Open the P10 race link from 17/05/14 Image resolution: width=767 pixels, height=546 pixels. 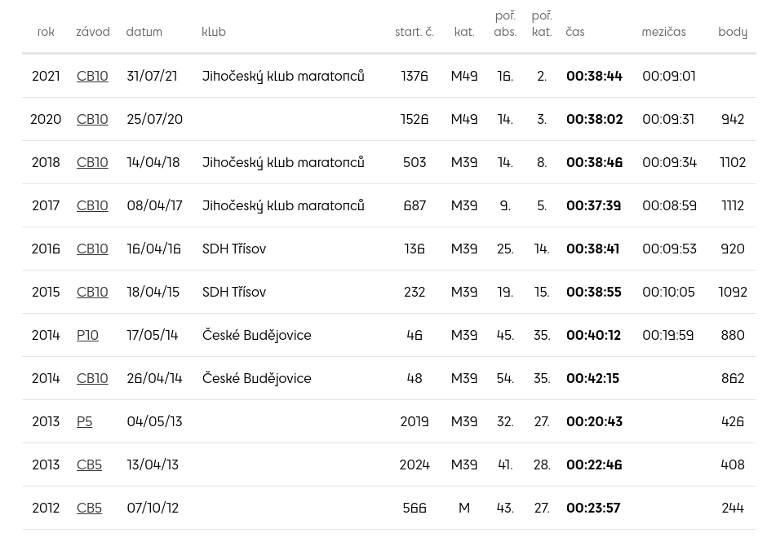tap(87, 335)
